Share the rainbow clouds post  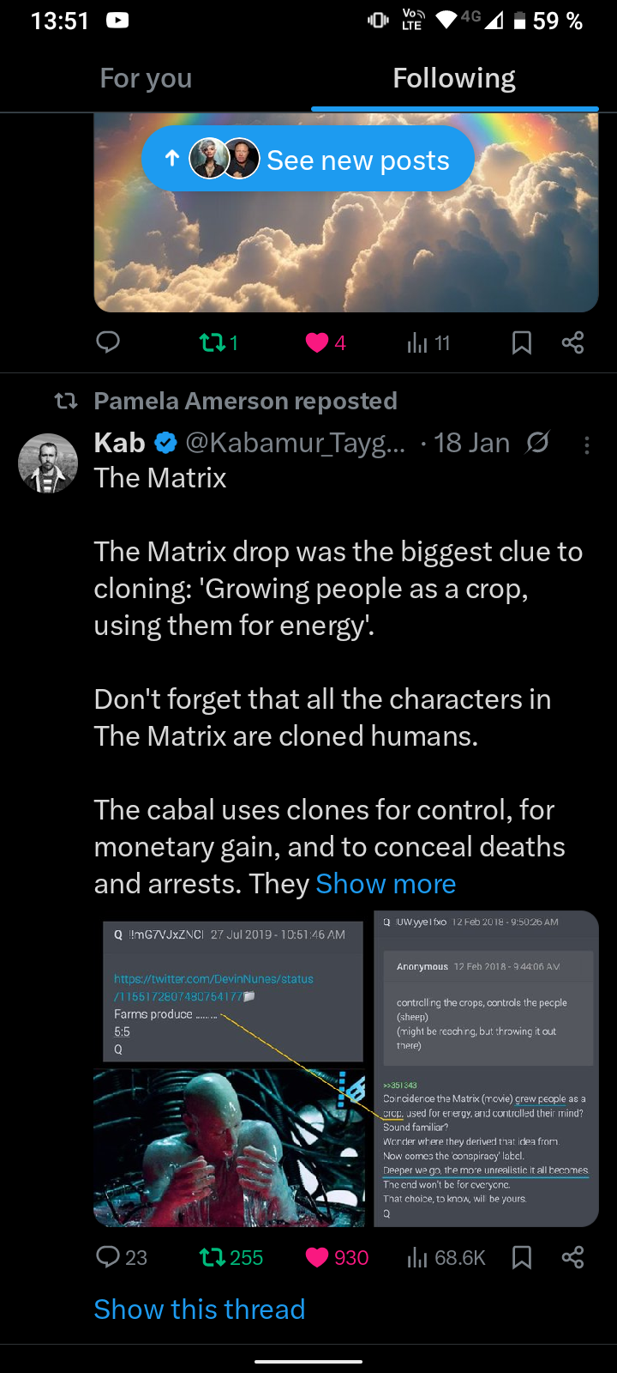click(572, 342)
